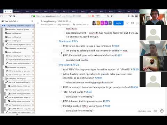Start presentation mode with the play-box icon
Image resolution: width=167 pixels, height=125 pixels.
pos(132,23)
